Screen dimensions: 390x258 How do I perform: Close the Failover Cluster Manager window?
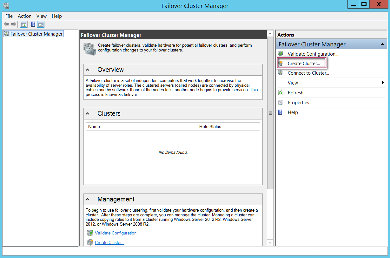[x=378, y=4]
